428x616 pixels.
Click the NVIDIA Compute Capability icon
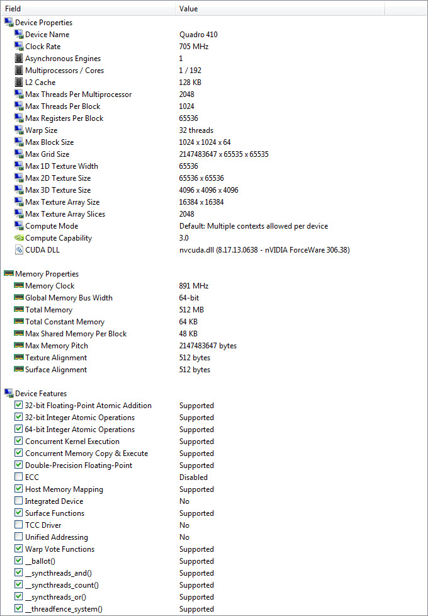pyautogui.click(x=19, y=238)
